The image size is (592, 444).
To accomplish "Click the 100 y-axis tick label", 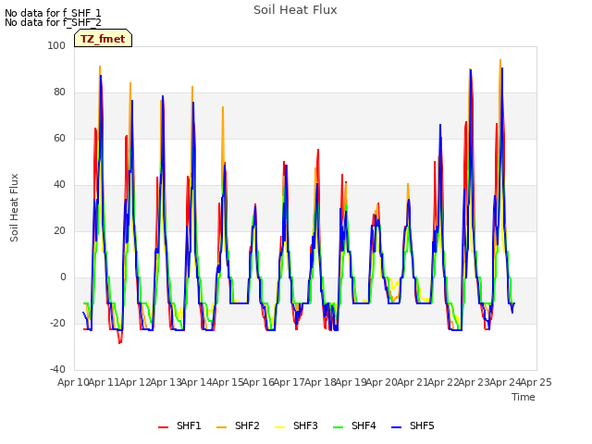I will pos(56,45).
